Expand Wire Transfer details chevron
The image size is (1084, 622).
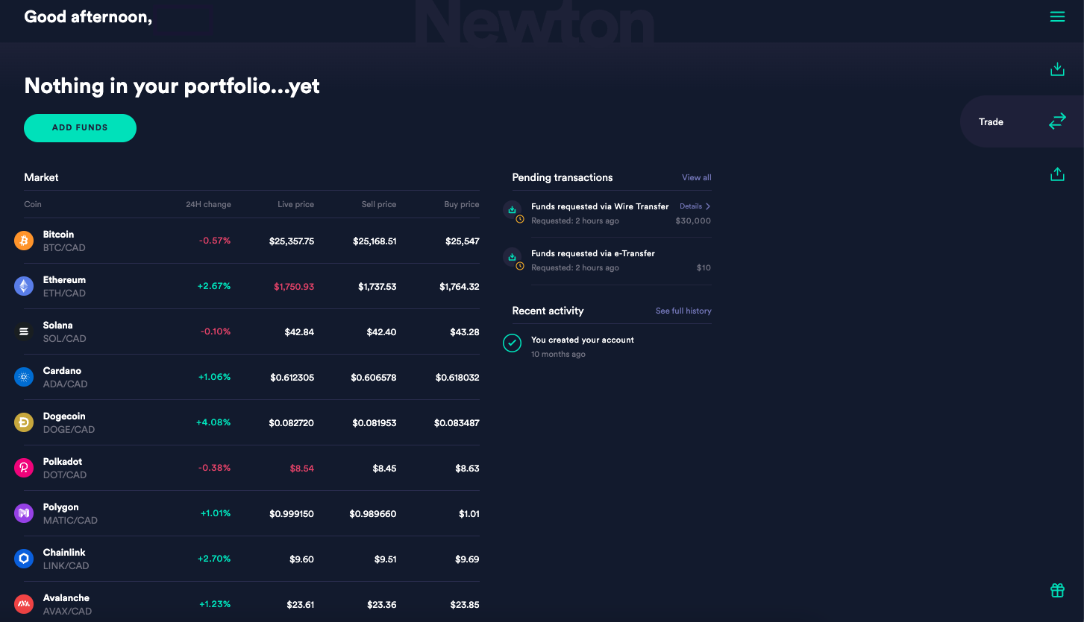(x=708, y=206)
